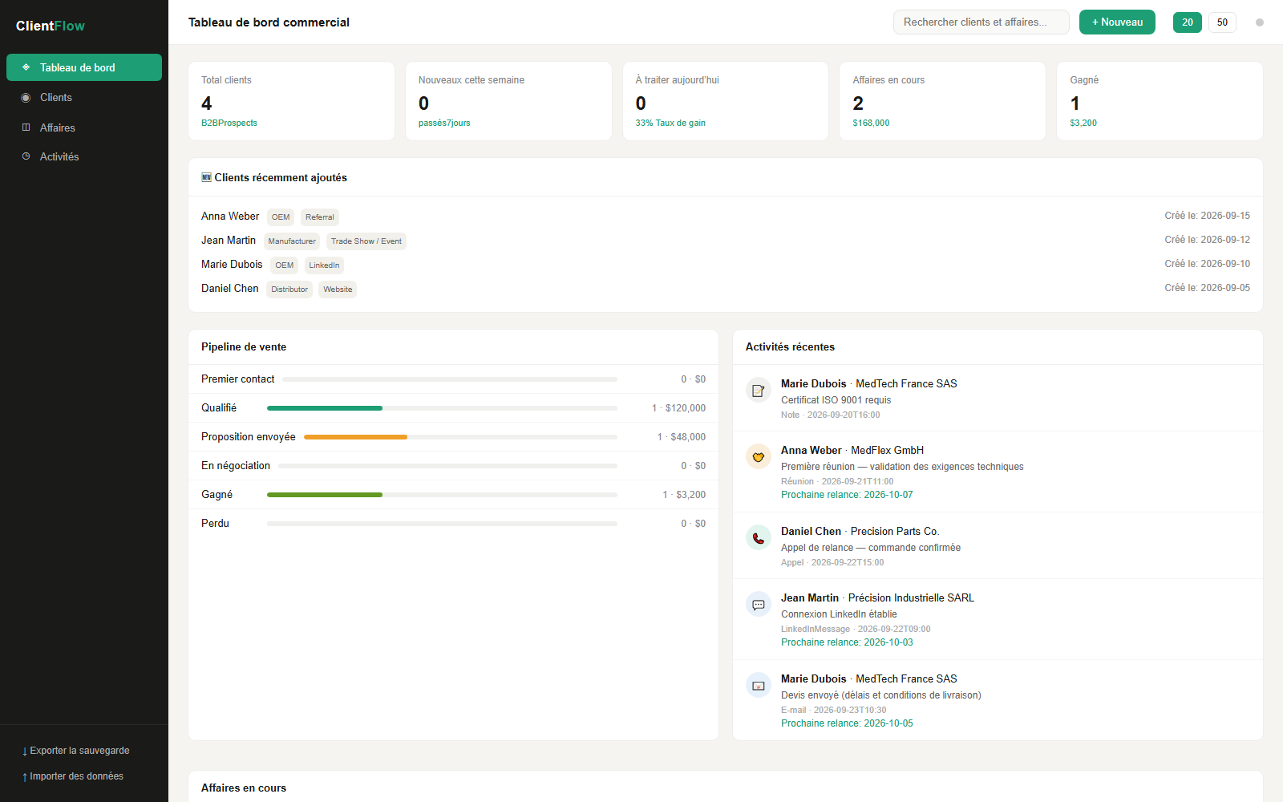
Task: Click the $168,000 value
Action: click(871, 124)
